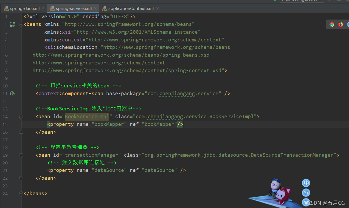The width and height of the screenshot is (349, 208).
Task: Click the ref="bookMapper" value on line 15
Action: click(153, 124)
